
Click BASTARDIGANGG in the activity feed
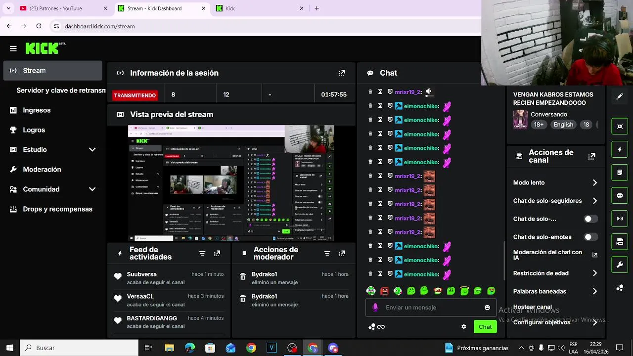click(x=152, y=318)
